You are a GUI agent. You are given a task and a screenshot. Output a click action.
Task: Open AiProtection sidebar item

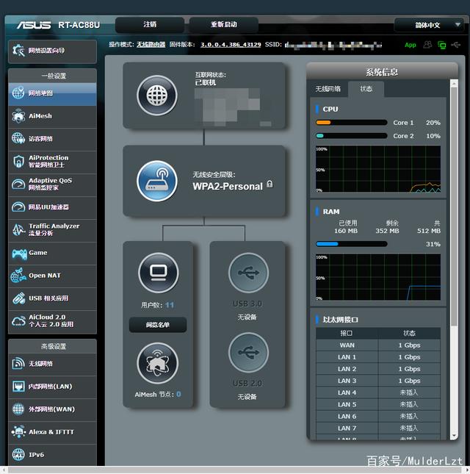click(53, 162)
